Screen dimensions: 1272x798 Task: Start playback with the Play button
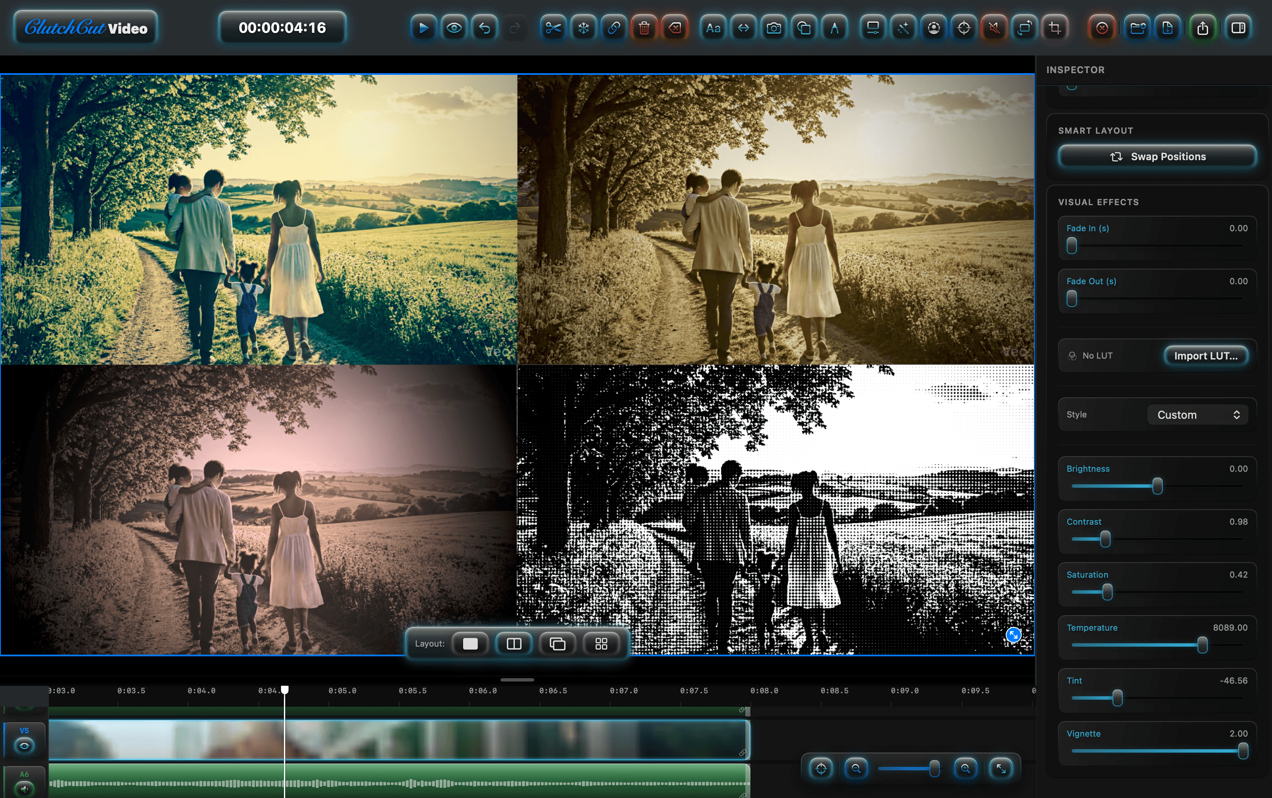tap(424, 28)
